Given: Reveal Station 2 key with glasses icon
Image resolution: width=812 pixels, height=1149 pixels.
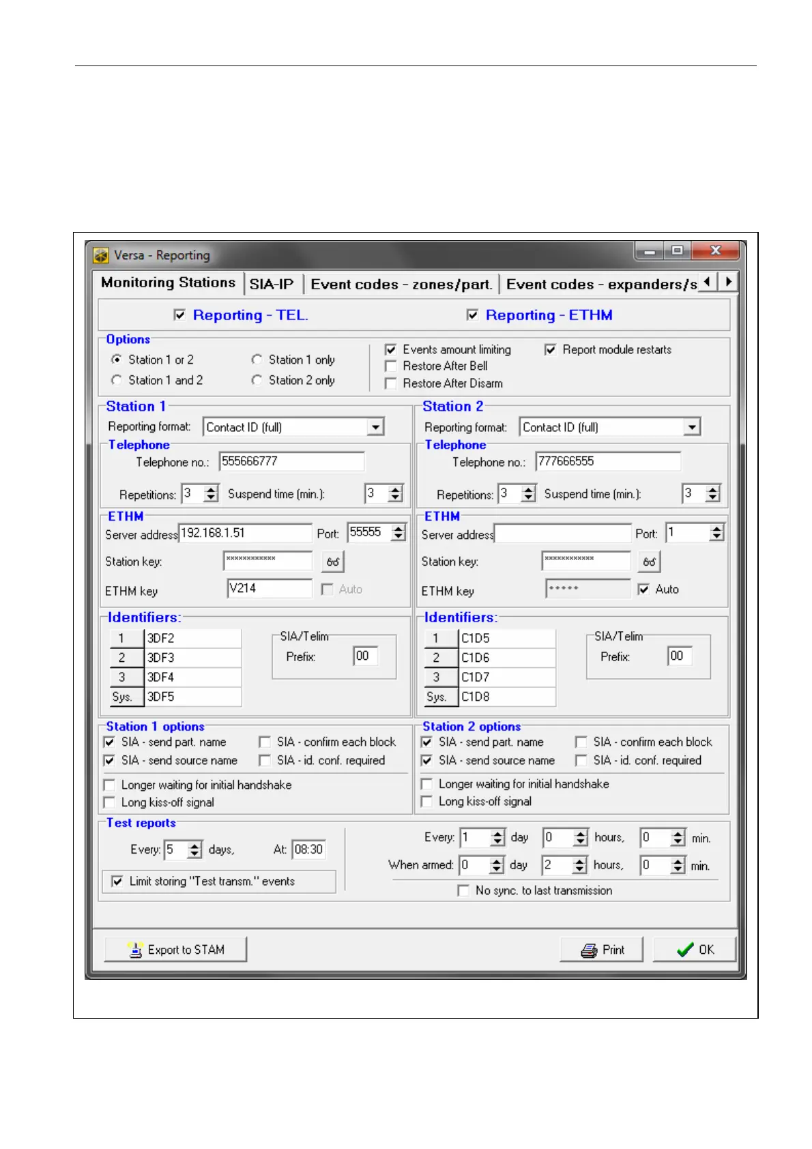Looking at the screenshot, I should [x=649, y=562].
